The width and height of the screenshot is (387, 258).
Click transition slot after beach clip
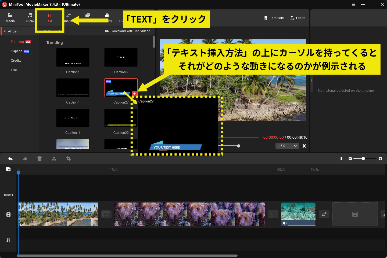click(x=106, y=214)
